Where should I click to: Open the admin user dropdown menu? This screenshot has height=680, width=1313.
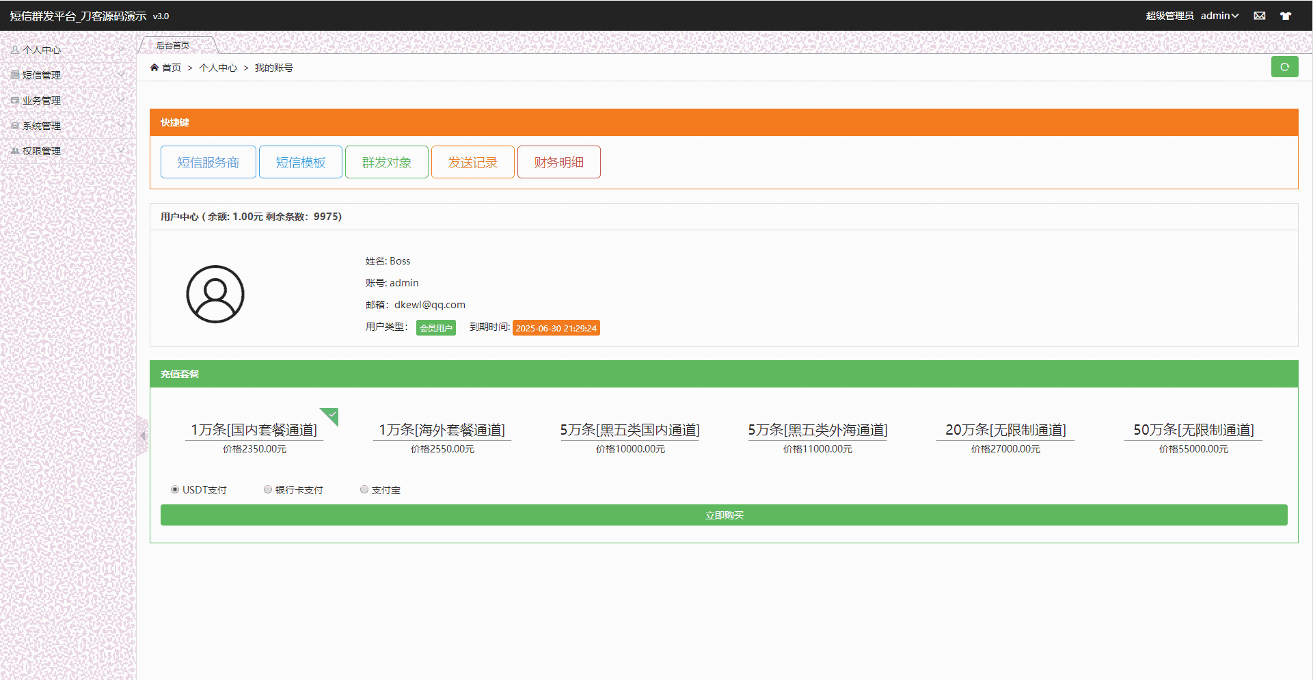(1219, 16)
